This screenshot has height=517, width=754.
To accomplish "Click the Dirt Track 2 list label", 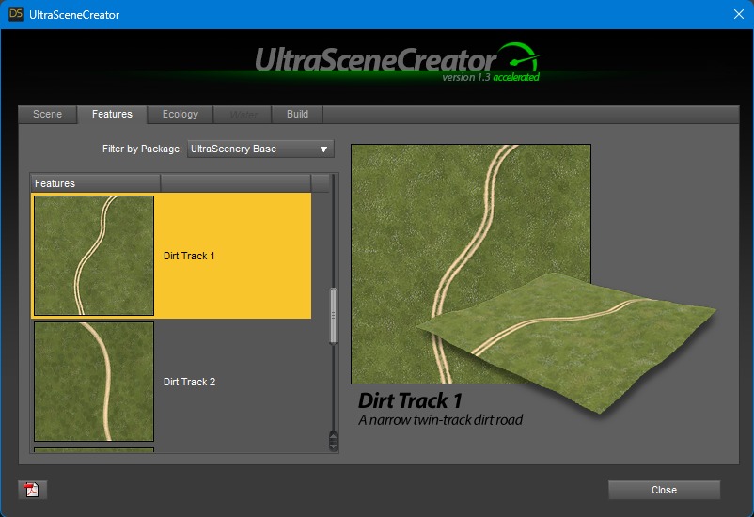I will [x=190, y=382].
